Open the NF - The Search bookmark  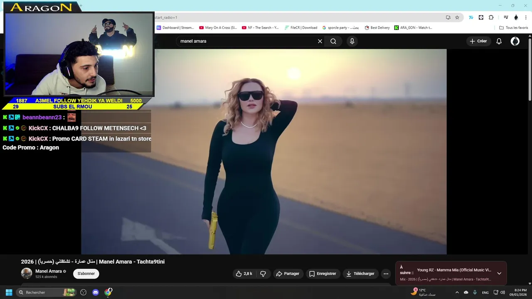260,28
